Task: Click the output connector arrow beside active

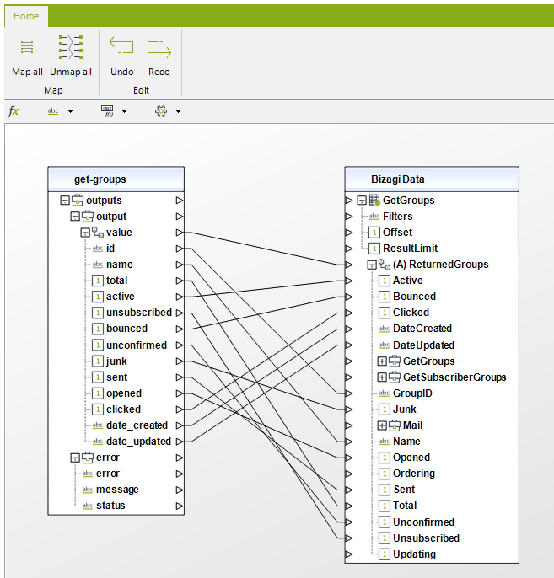Action: pos(180,297)
